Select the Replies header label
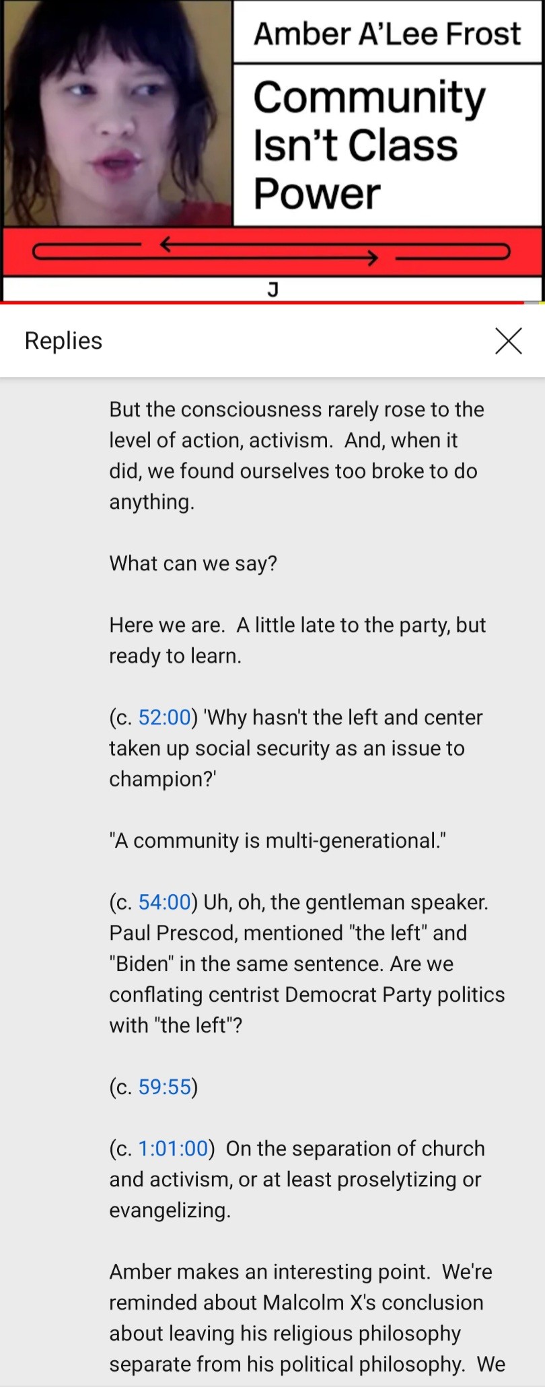 64,341
